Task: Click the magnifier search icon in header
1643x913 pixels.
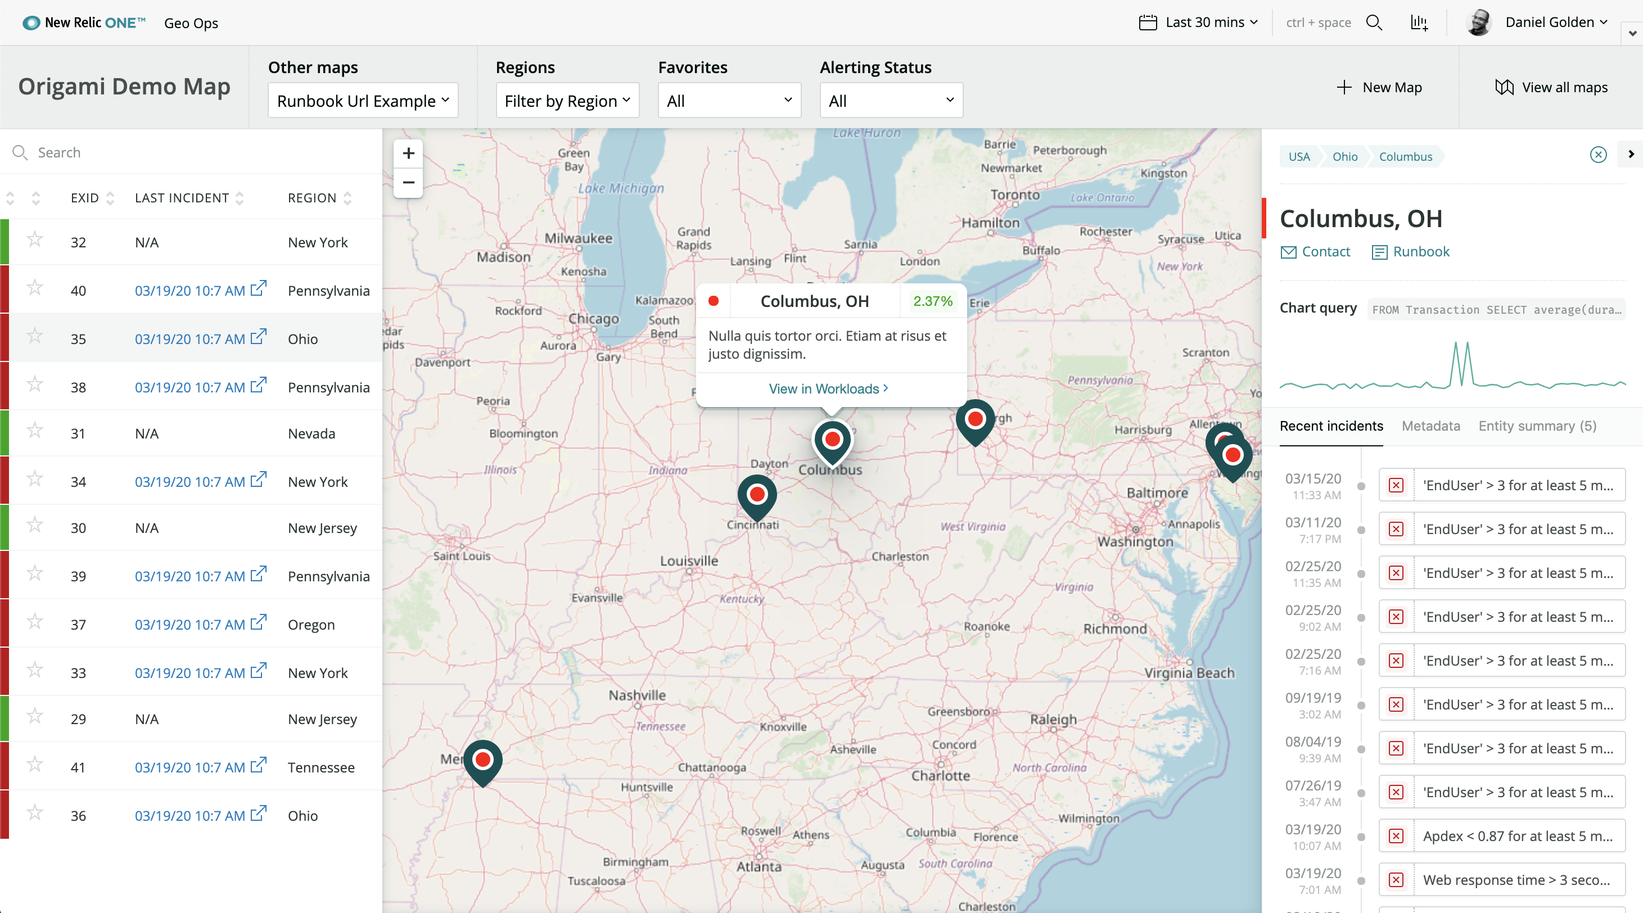Action: point(1374,23)
